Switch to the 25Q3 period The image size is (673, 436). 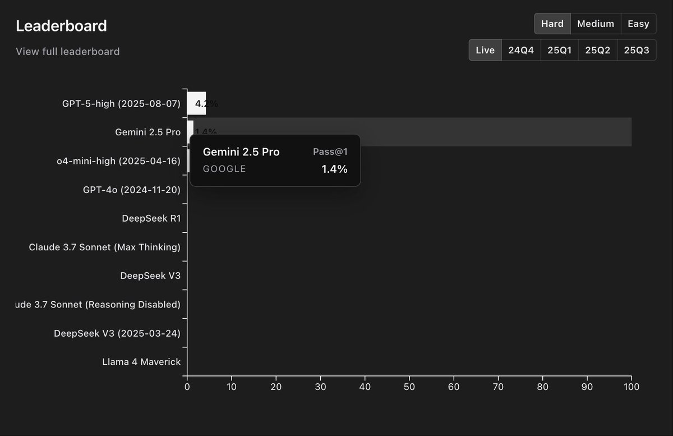pyautogui.click(x=637, y=50)
